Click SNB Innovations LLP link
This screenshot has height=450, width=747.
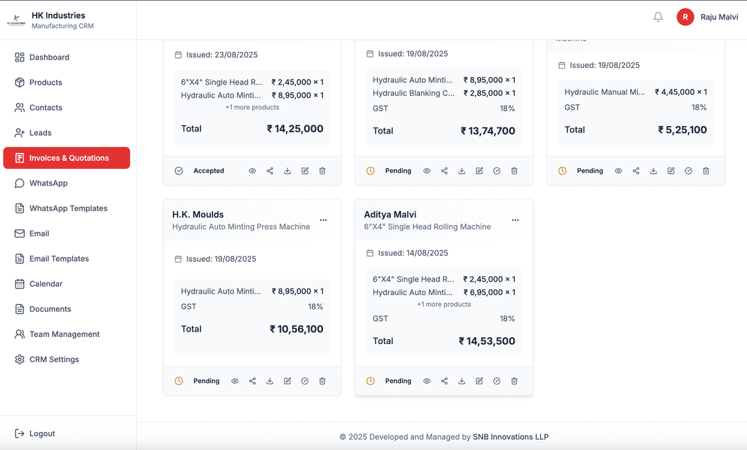tap(510, 437)
